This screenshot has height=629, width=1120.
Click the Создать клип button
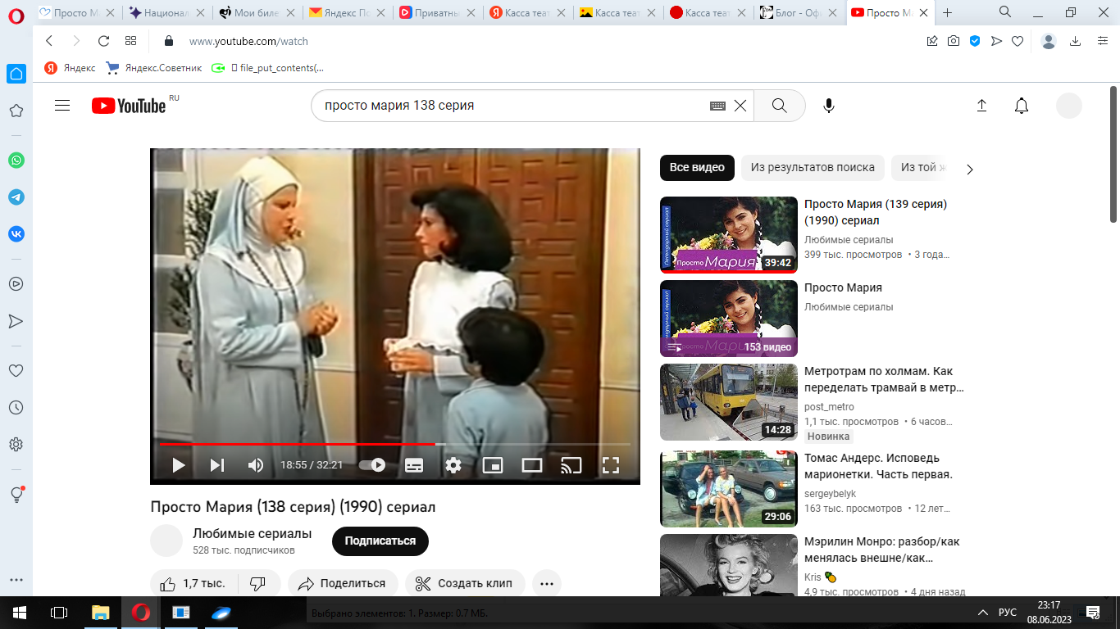tap(465, 583)
